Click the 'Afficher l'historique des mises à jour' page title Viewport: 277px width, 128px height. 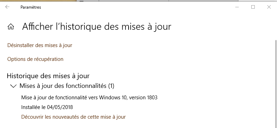[97, 27]
